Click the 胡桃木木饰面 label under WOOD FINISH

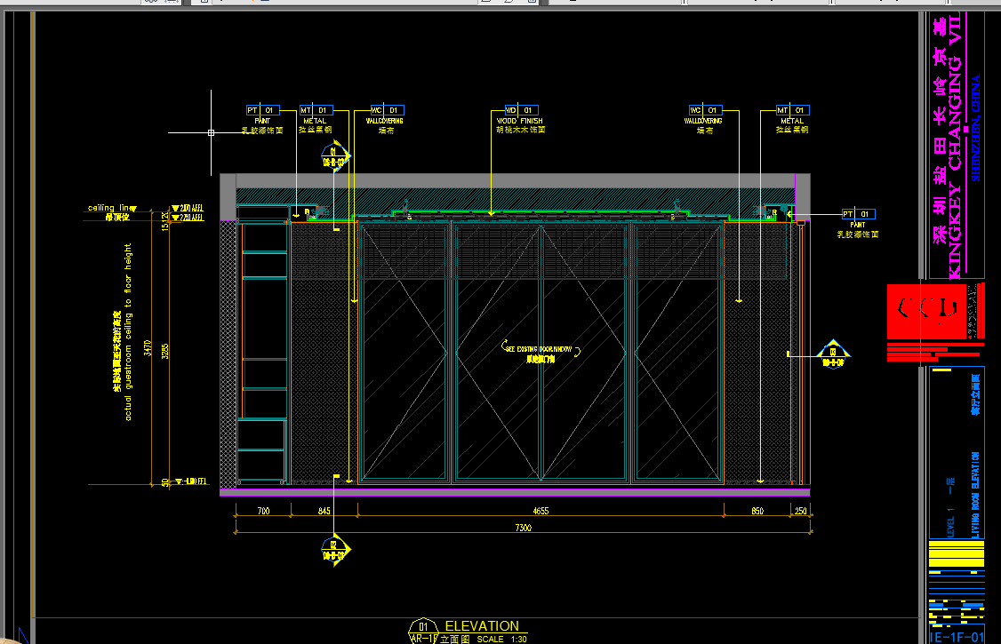tap(520, 130)
